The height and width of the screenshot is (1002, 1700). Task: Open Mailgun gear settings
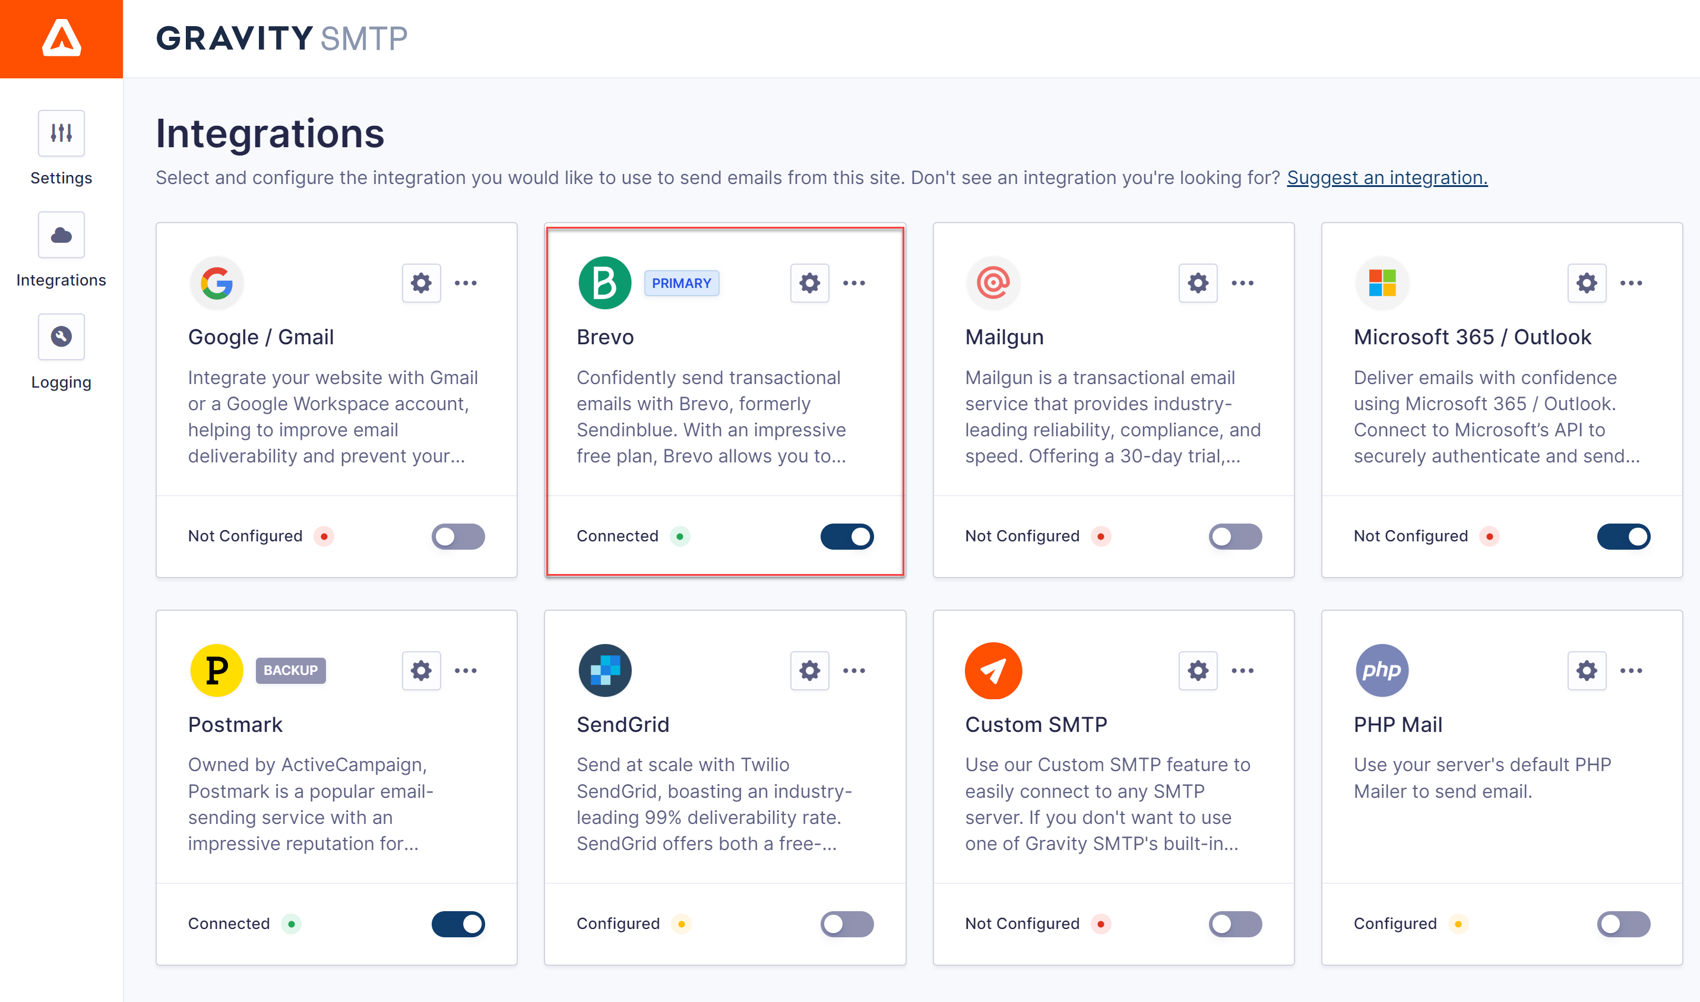click(x=1198, y=283)
